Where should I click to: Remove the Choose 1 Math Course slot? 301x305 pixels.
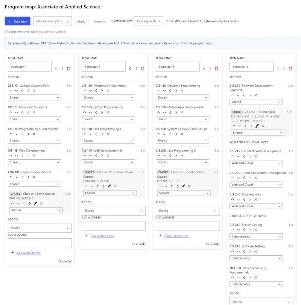41,203
